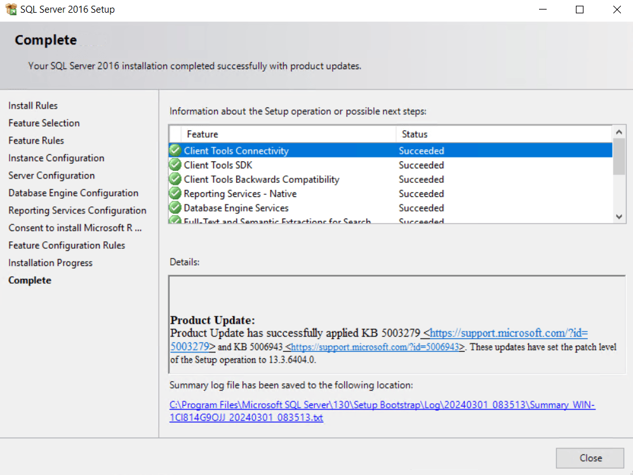Select Feature Selection in the left sidebar
This screenshot has height=475, width=633.
click(x=44, y=123)
